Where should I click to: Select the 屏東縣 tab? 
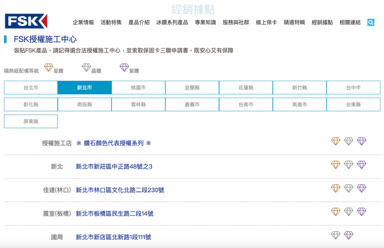click(31, 122)
